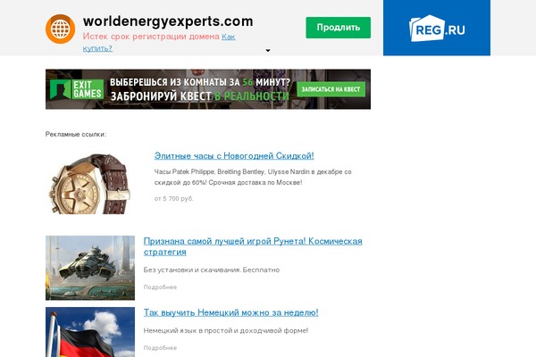Click the quest banner headline 'Выберешься из комнаты'
The height and width of the screenshot is (357, 536).
click(200, 82)
